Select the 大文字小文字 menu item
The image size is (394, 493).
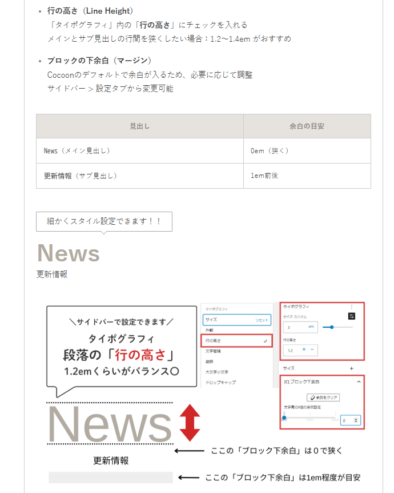pos(217,372)
